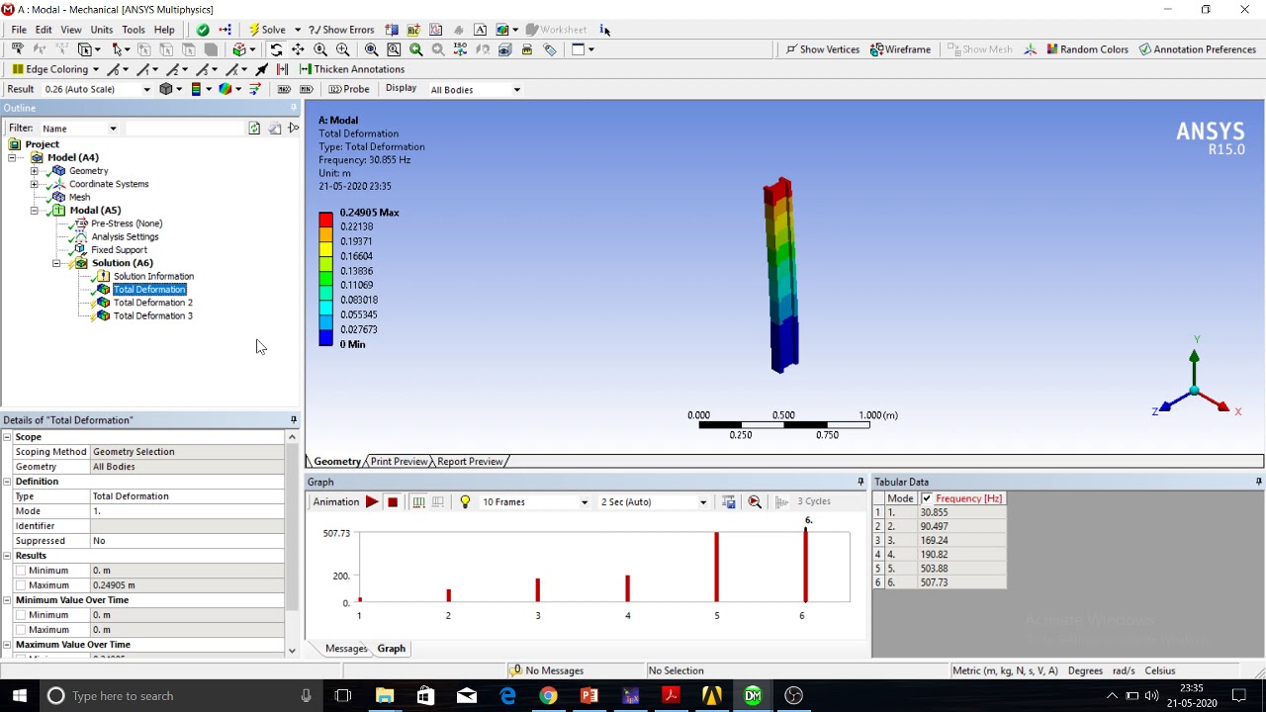Collapse the Results section in Details
Image resolution: width=1266 pixels, height=712 pixels.
[7, 556]
